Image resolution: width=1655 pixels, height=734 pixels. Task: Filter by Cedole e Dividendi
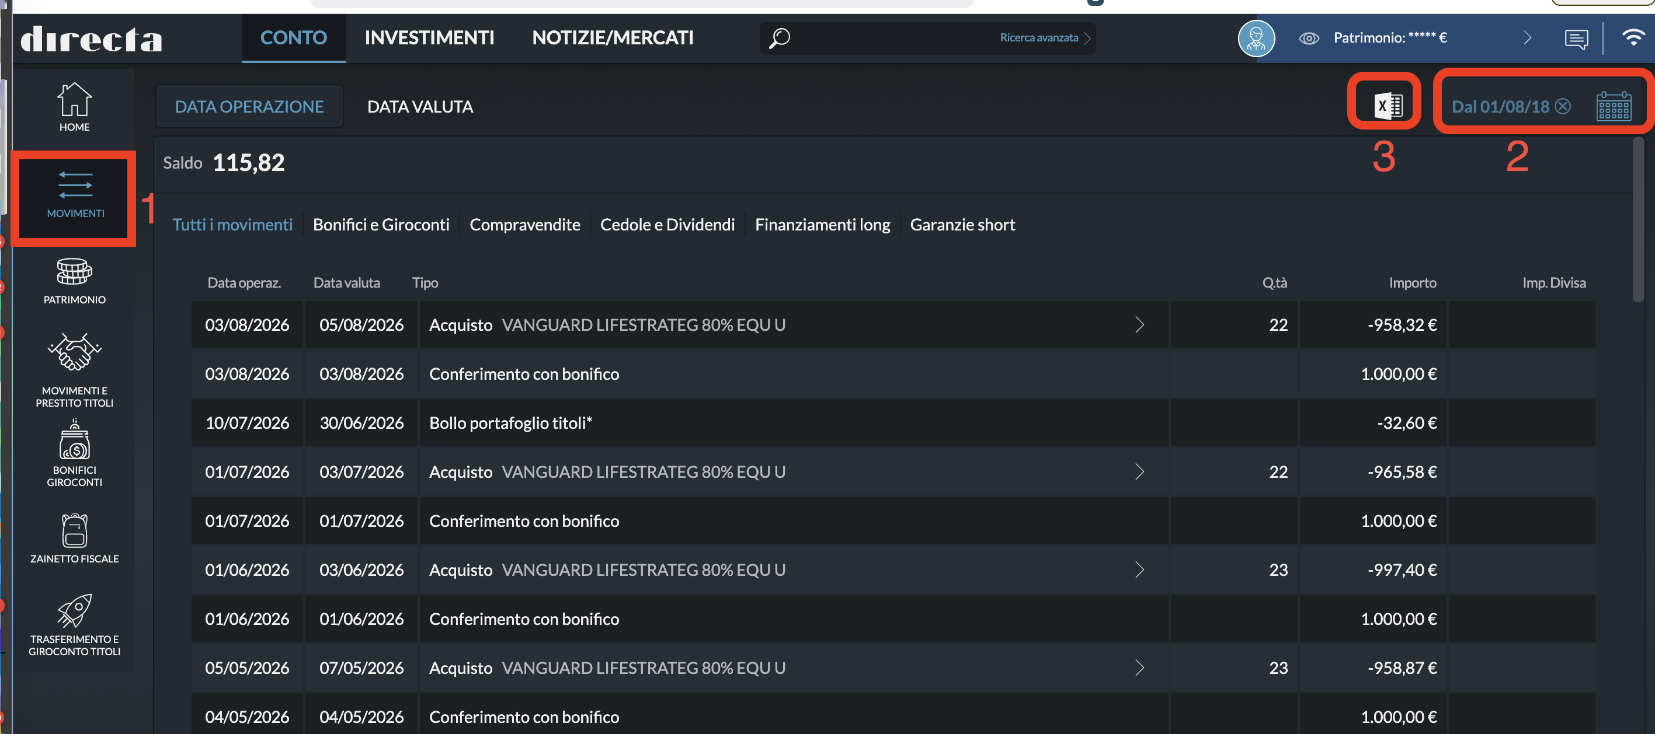click(667, 225)
